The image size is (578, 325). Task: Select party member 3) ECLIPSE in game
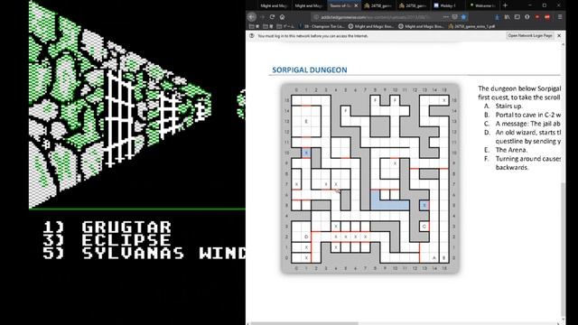click(x=107, y=240)
